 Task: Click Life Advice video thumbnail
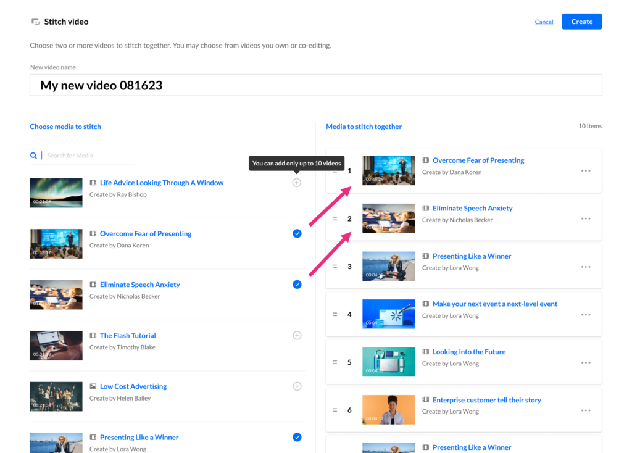(x=56, y=193)
